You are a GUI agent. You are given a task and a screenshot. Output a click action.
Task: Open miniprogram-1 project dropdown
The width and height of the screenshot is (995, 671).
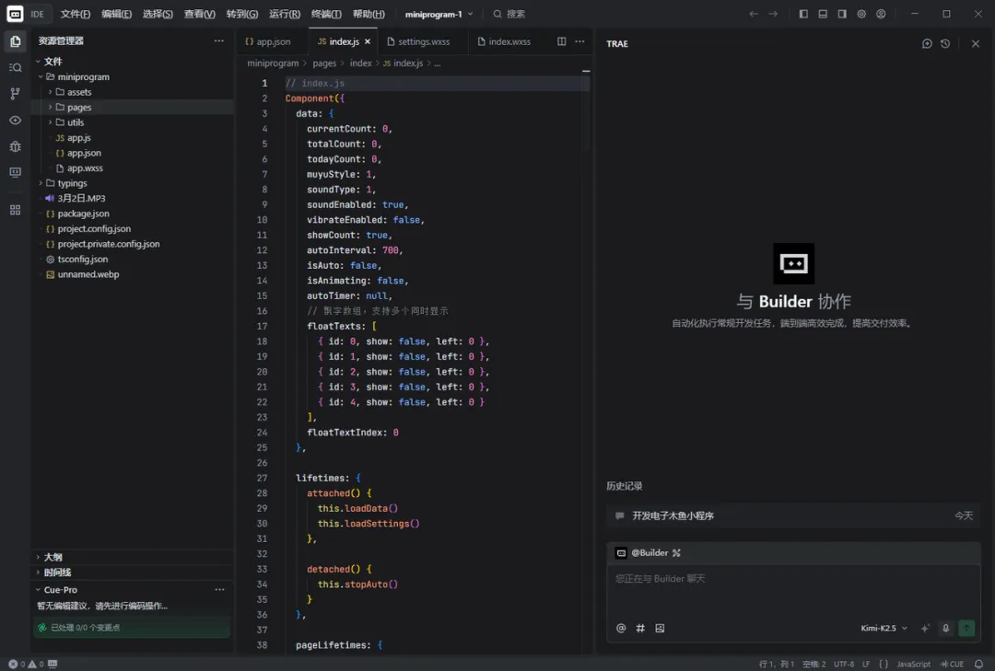coord(439,14)
